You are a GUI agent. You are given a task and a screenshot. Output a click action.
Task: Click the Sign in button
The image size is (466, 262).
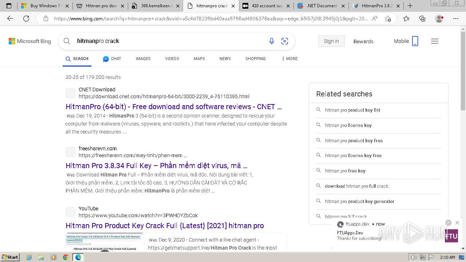pyautogui.click(x=331, y=41)
